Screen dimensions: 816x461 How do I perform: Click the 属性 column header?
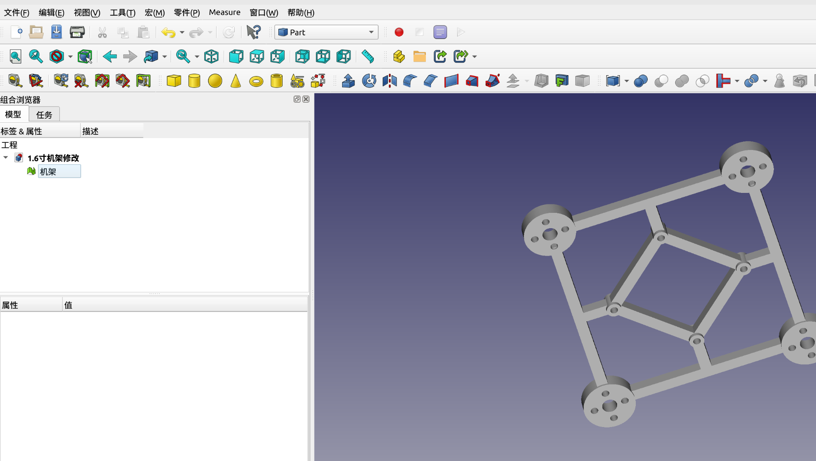point(31,305)
